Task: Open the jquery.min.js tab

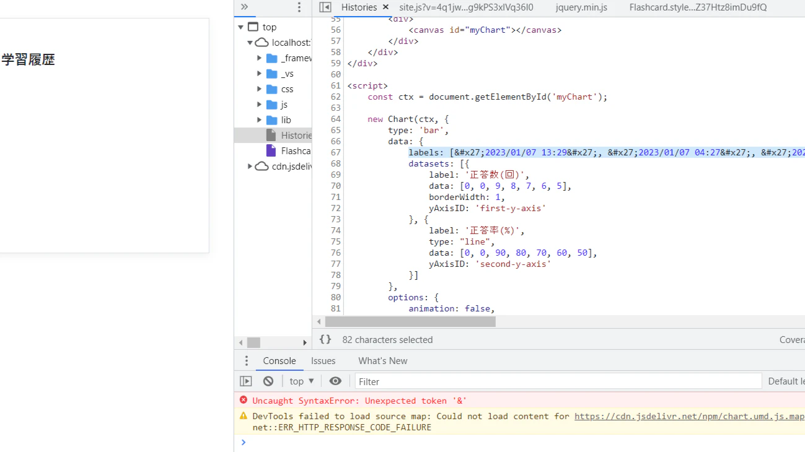Action: pos(581,7)
